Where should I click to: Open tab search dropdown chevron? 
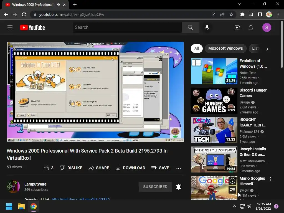(x=239, y=4)
